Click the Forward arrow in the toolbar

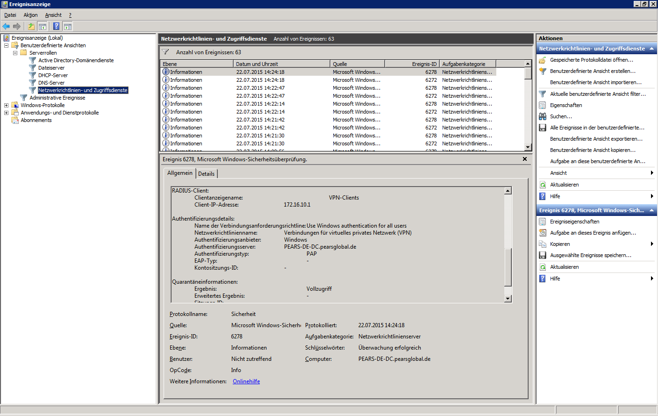click(x=17, y=27)
